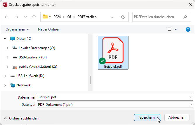Select public (\\diskstation) (Z:) network drive

[x=38, y=67]
